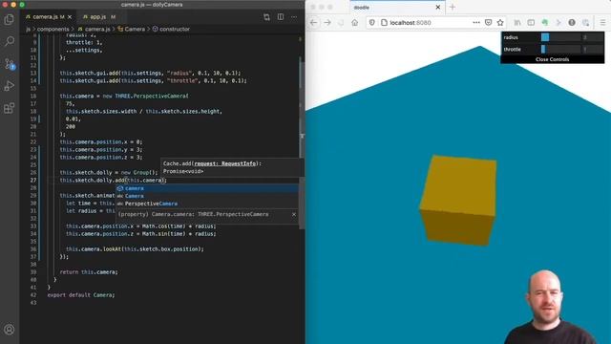Screen dimensions: 611x344
Task: Go forward in the Firefox browser
Action: click(327, 23)
